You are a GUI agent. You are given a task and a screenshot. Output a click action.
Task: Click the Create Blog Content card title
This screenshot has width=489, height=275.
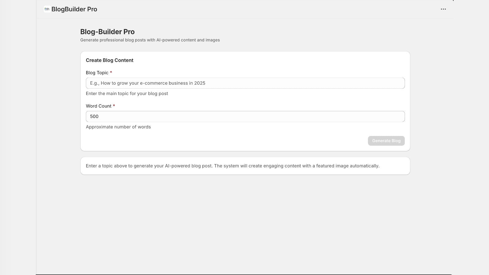pos(109,60)
